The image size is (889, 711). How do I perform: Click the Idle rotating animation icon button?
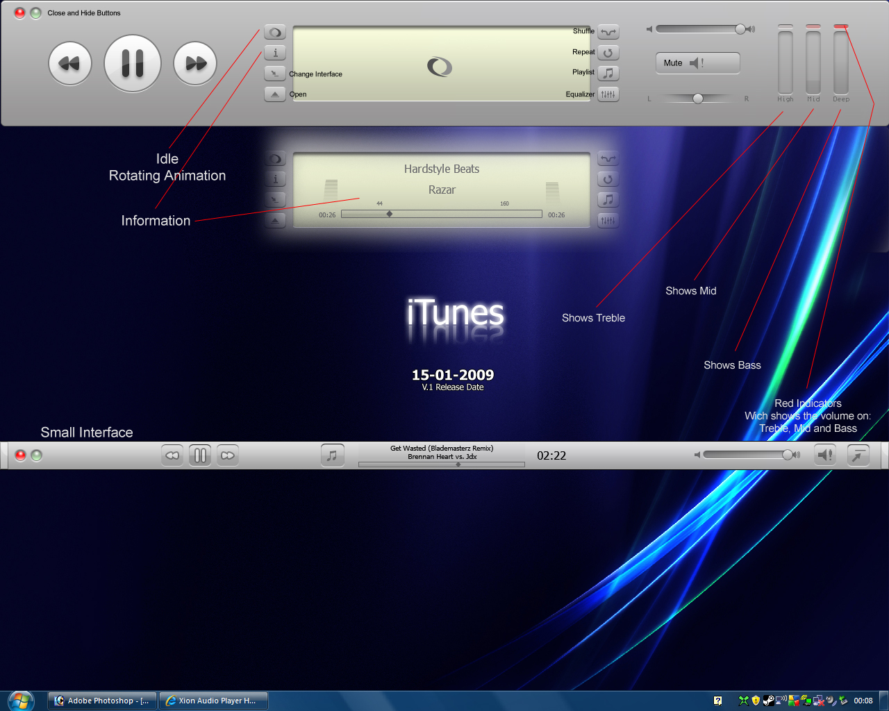coord(275,33)
